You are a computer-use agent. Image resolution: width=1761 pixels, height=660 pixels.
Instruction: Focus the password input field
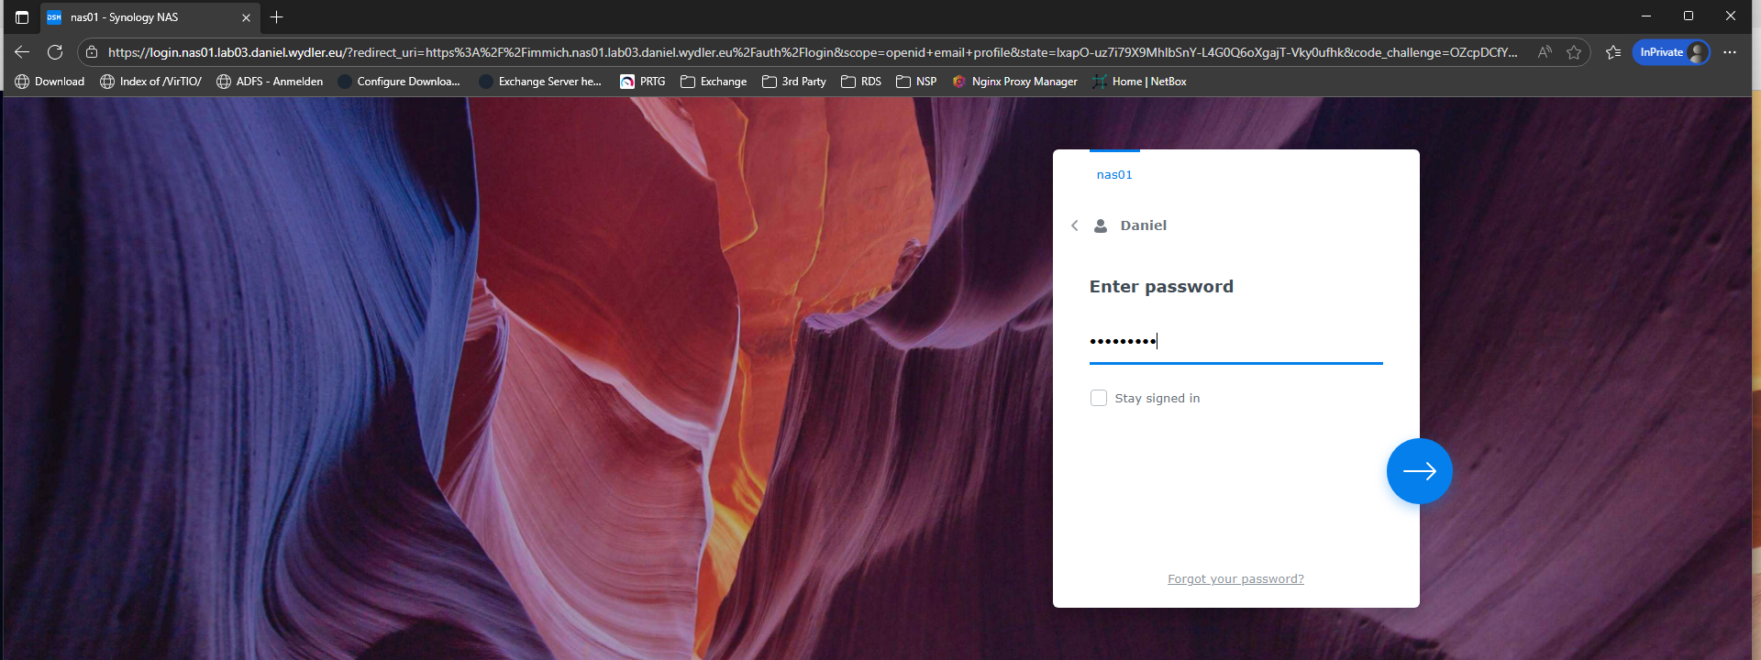tap(1235, 342)
